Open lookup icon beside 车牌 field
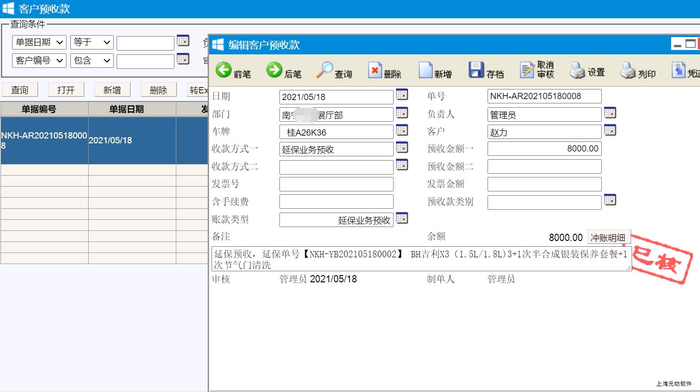This screenshot has width=700, height=392. (x=402, y=130)
